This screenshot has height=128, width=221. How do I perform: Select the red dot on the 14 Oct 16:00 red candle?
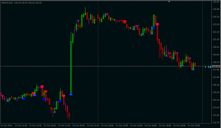pyautogui.click(x=157, y=24)
